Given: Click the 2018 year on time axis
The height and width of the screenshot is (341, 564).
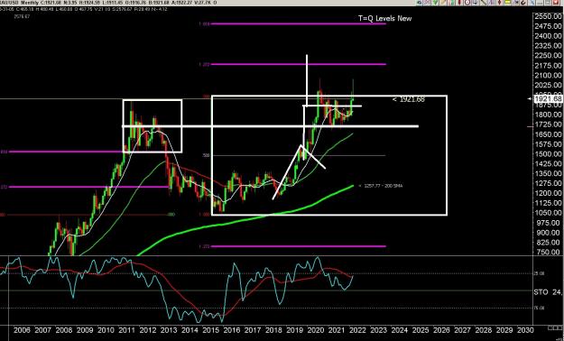Looking at the screenshot, I should pyautogui.click(x=273, y=330).
